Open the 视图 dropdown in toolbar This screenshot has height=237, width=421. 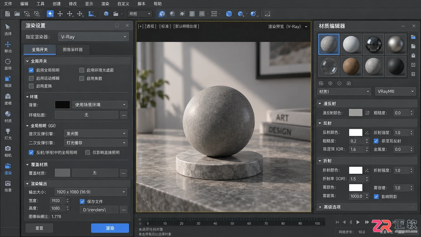[x=140, y=14]
